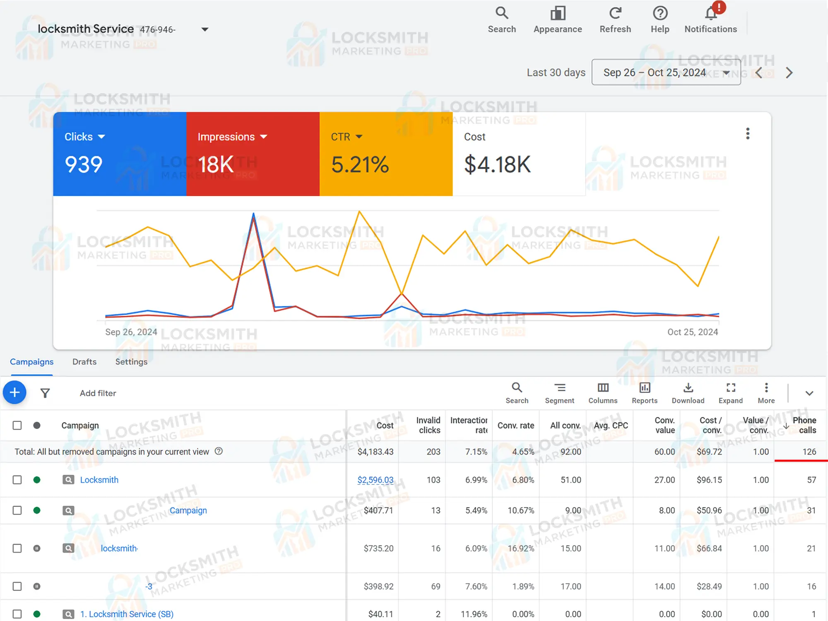Open the Impressions metric dropdown
This screenshot has width=828, height=621.
coord(264,136)
